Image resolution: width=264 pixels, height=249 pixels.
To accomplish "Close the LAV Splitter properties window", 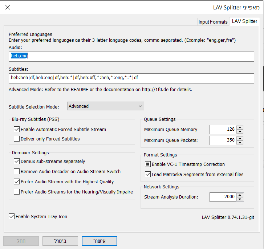I will coord(8,7).
